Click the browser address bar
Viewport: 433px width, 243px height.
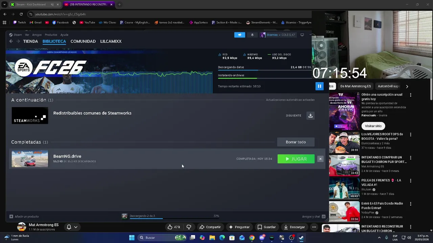pos(169,14)
